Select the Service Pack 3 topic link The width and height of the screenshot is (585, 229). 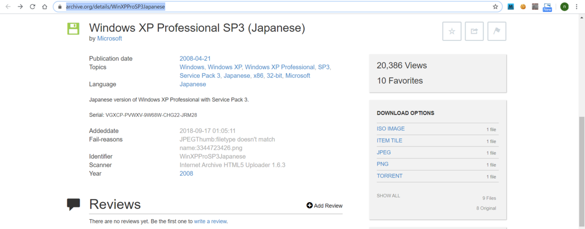(200, 76)
